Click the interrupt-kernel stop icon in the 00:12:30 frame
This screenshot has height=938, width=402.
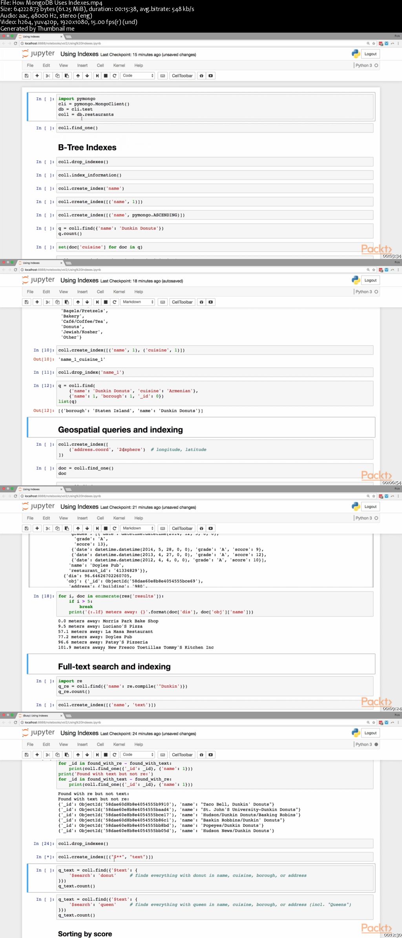106,755
